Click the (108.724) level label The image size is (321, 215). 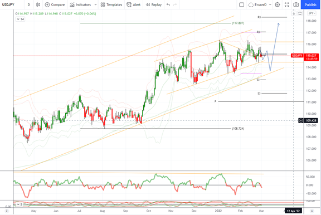point(238,129)
